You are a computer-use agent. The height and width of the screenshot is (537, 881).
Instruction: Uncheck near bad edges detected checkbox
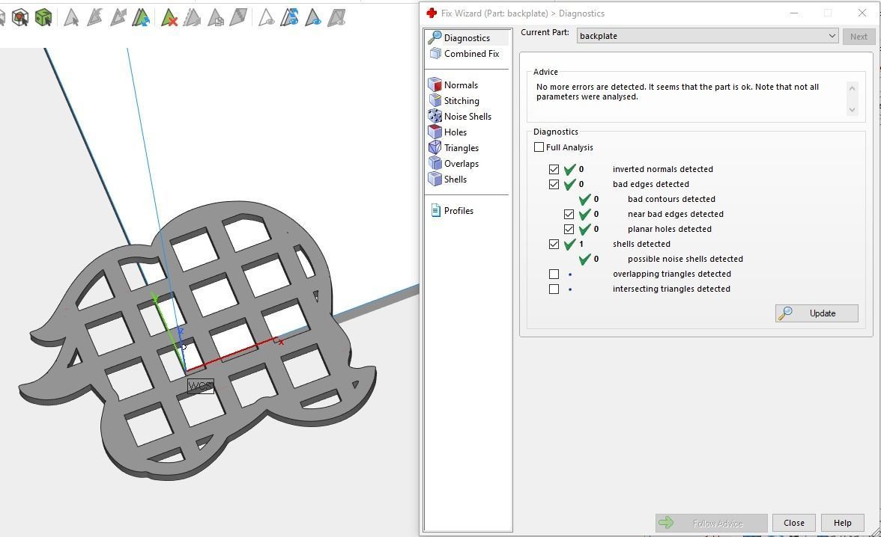point(569,214)
